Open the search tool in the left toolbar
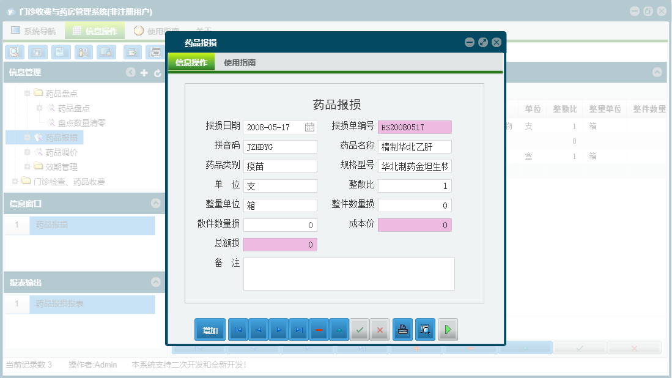The height and width of the screenshot is (378, 672). tap(13, 52)
